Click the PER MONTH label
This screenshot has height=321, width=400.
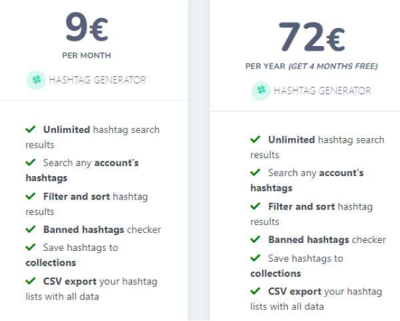[87, 55]
